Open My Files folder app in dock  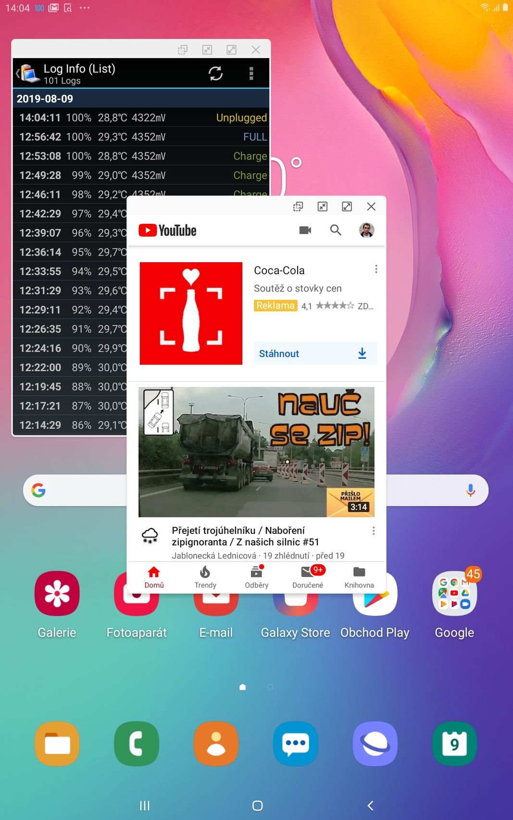[57, 743]
